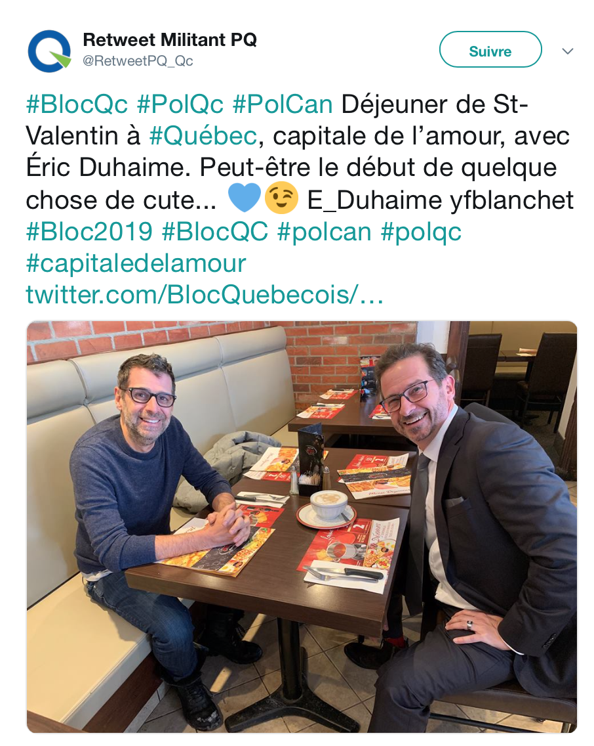The image size is (594, 746).
Task: Click the lowercase #polcan hashtag
Action: 325,232
